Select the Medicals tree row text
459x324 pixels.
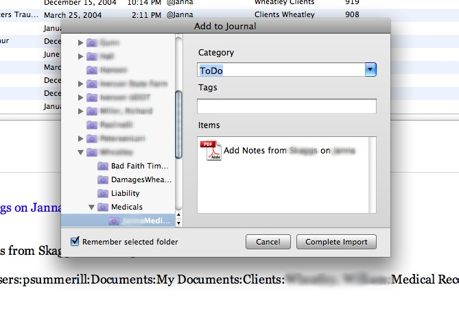coord(127,207)
